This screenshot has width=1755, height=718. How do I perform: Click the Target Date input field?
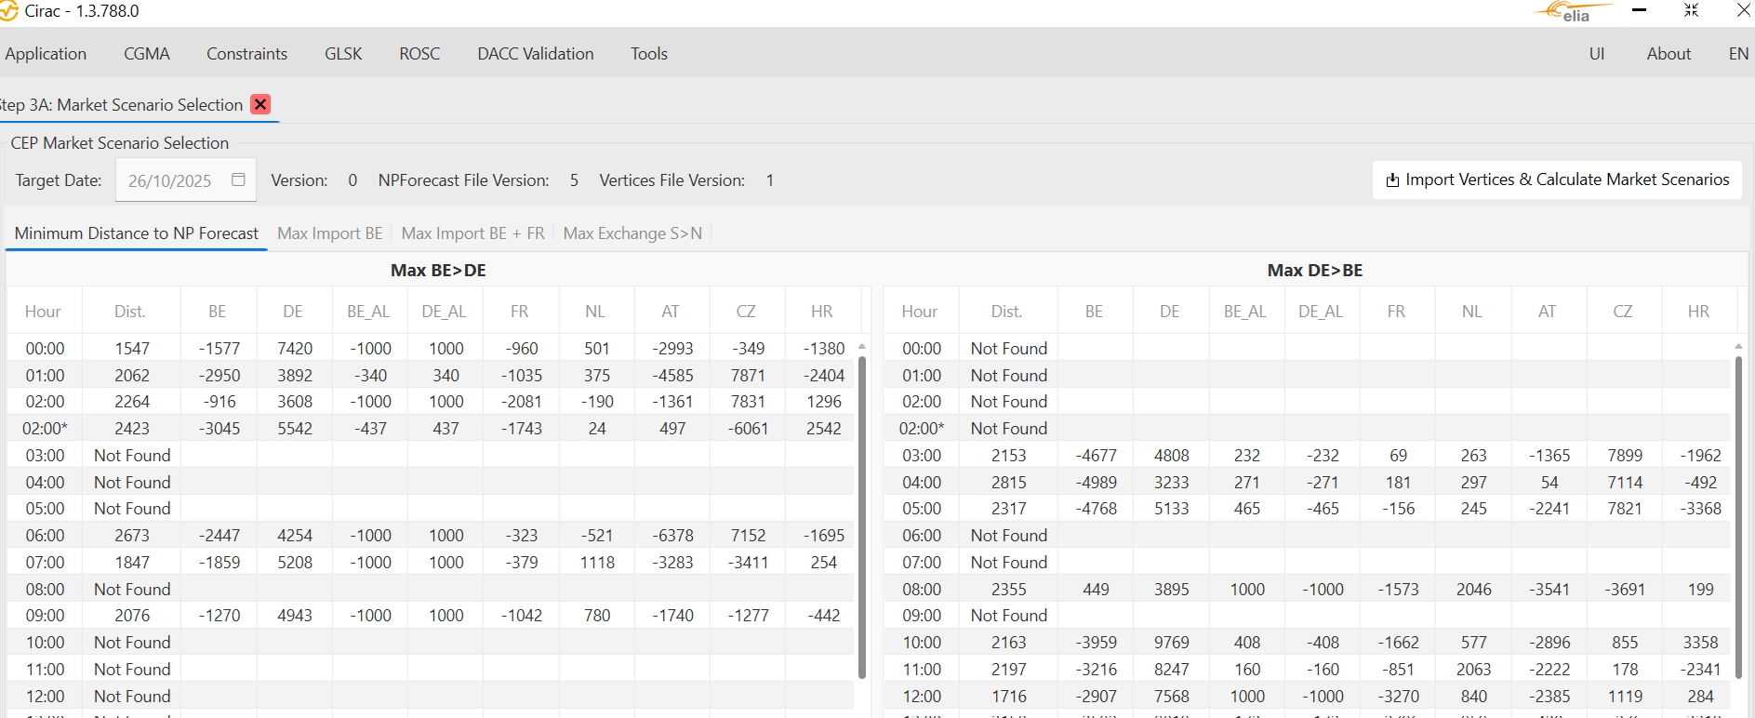[x=172, y=180]
